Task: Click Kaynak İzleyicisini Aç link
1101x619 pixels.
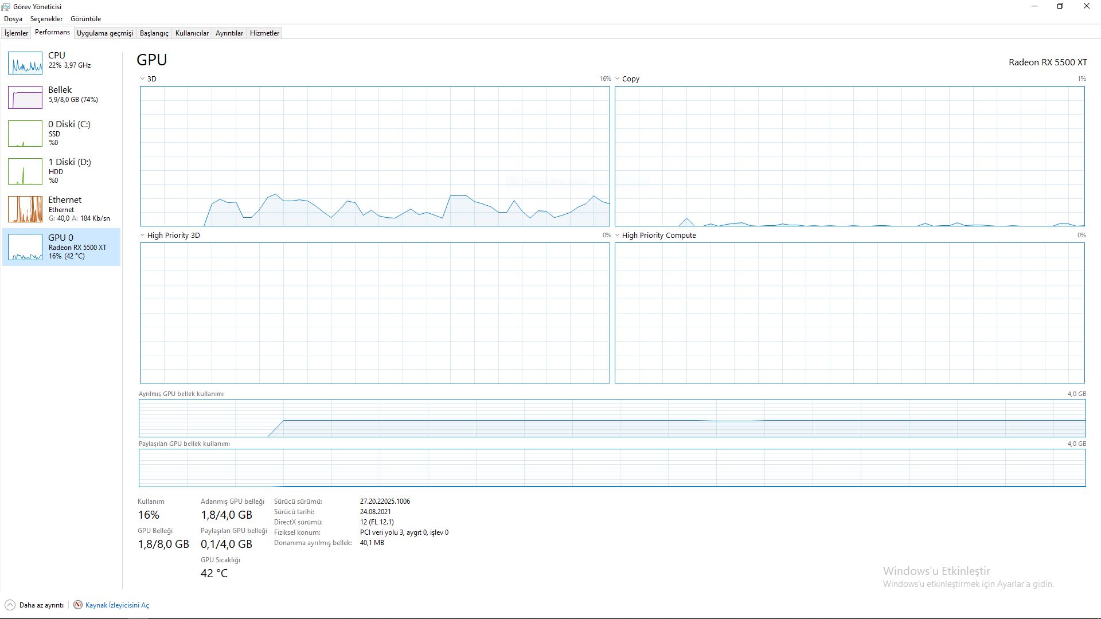Action: pos(117,605)
